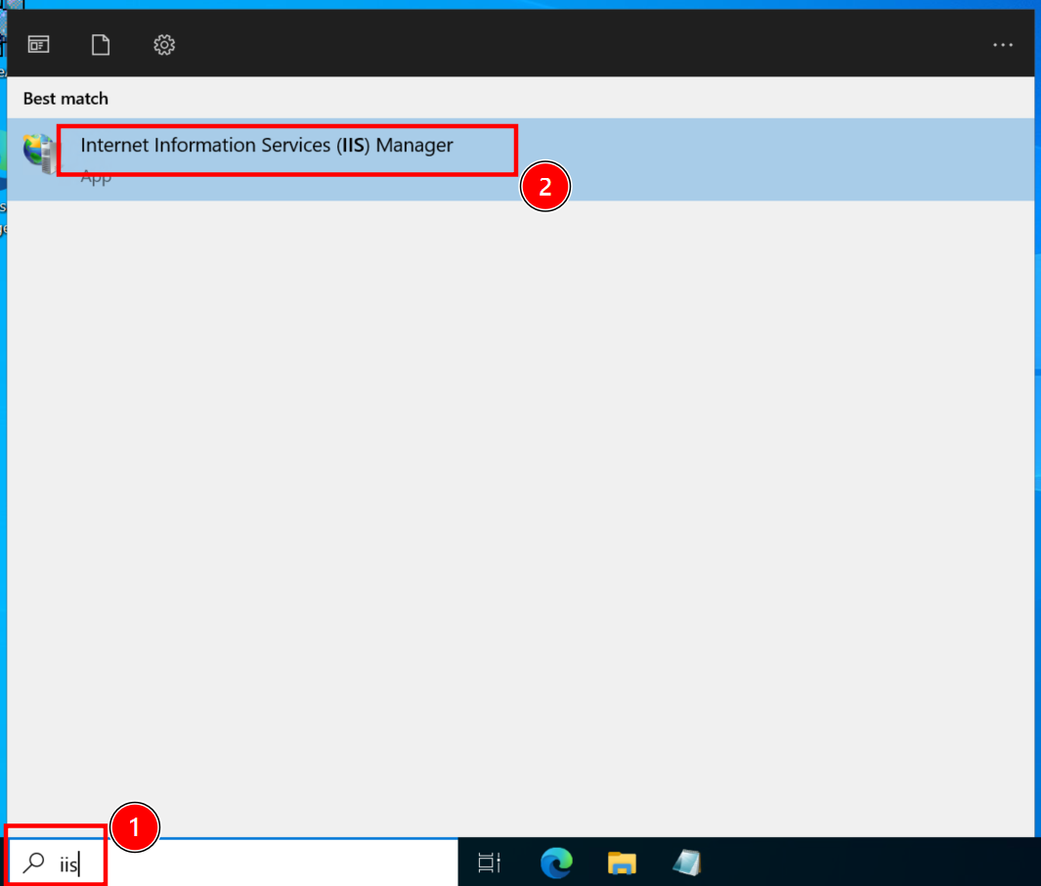
Task: Filter search results by Settings gear
Action: [x=163, y=45]
